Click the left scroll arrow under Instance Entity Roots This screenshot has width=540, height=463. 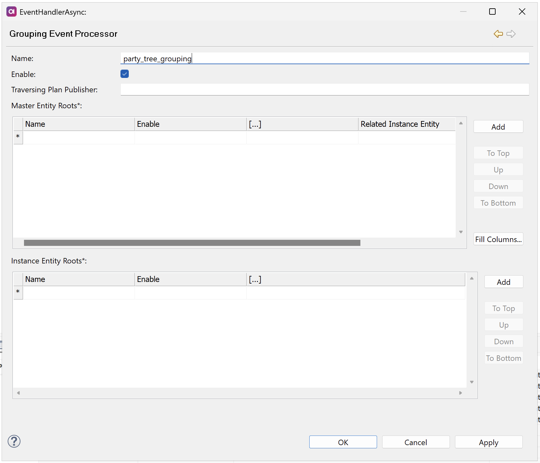coord(18,393)
